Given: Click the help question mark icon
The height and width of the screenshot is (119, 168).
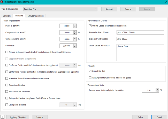Looking at the screenshot, I should (x=3, y=117).
